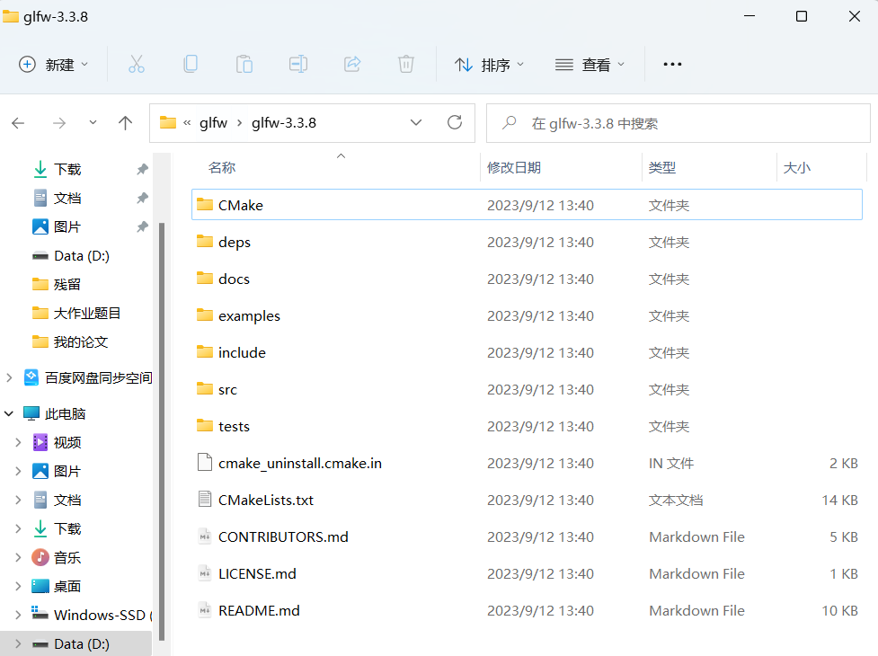
Task: Click the deps folder icon
Action: point(205,242)
